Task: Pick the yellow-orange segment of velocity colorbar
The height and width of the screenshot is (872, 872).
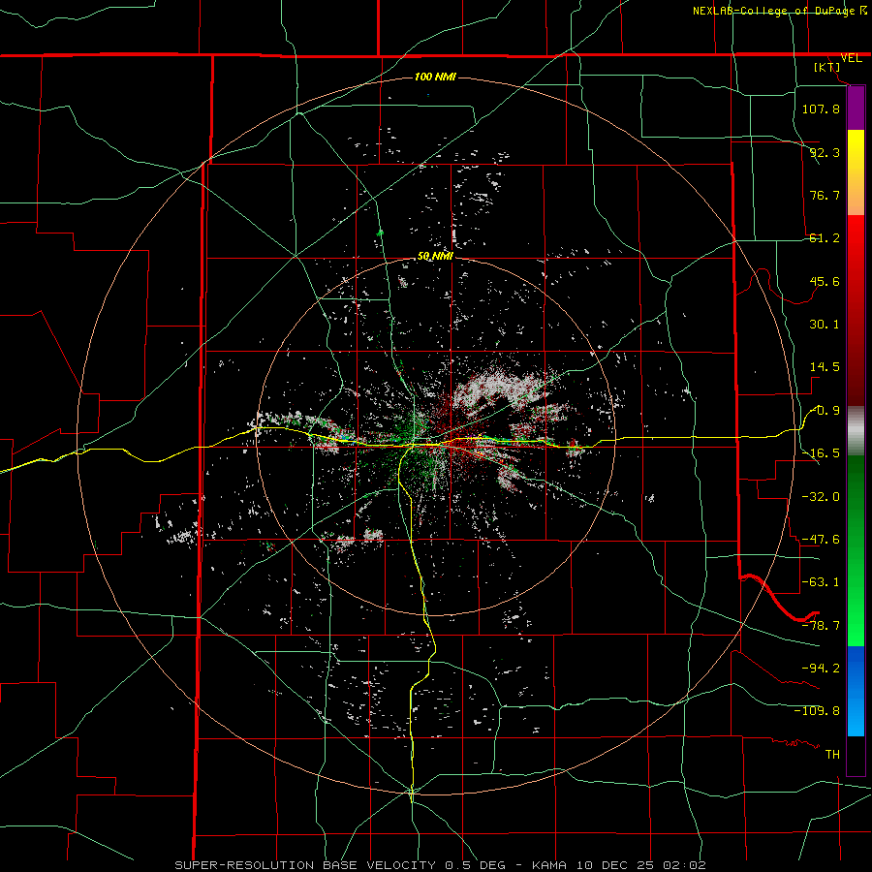Action: pyautogui.click(x=856, y=172)
